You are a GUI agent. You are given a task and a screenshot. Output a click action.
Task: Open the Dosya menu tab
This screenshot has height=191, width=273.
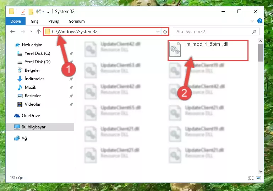[16, 21]
